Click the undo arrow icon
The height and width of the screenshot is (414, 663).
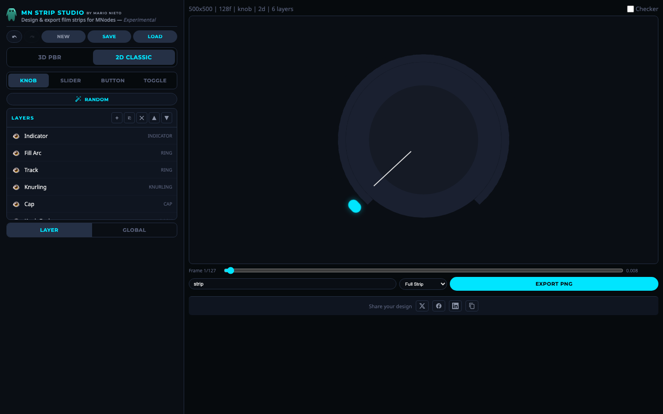(14, 37)
